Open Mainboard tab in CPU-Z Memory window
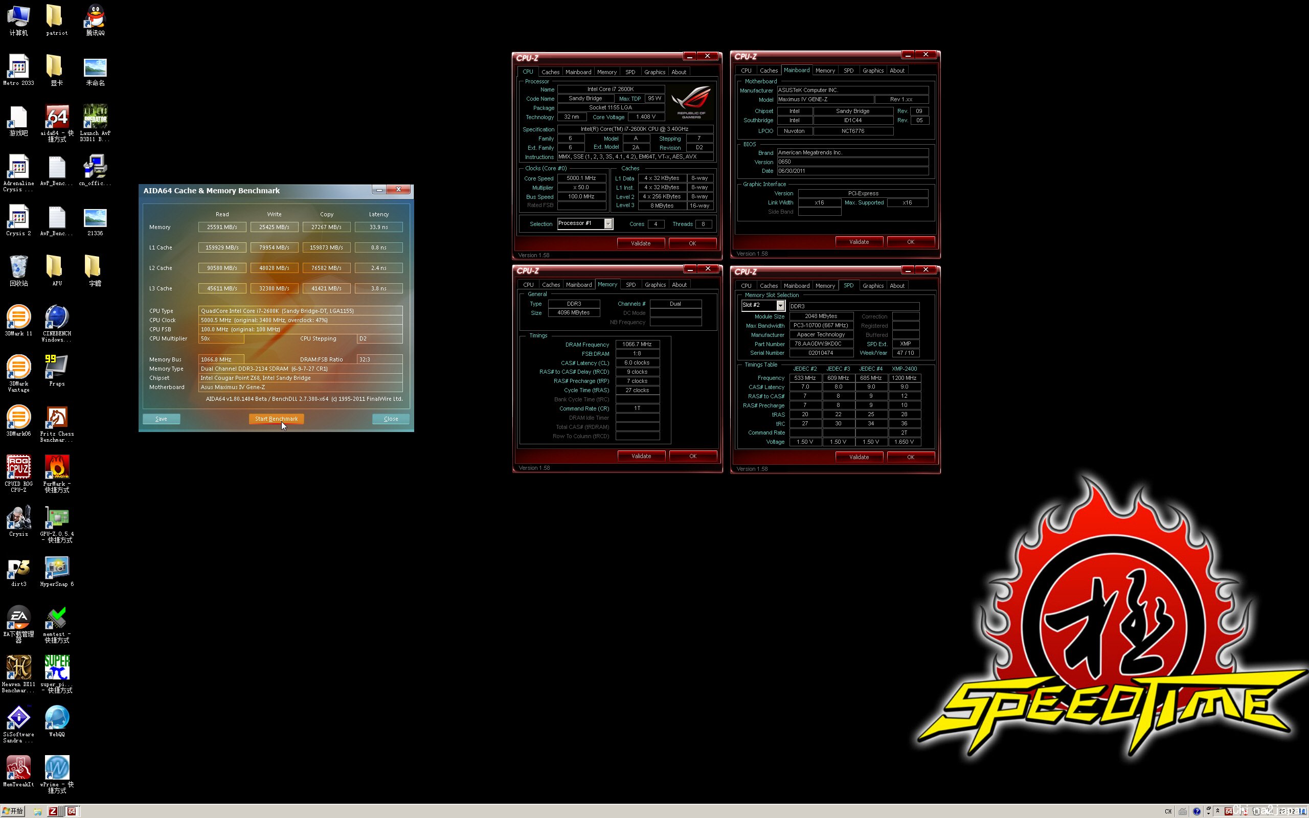Screen dimensions: 1309x818 pyautogui.click(x=579, y=285)
